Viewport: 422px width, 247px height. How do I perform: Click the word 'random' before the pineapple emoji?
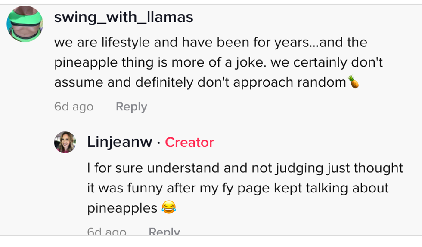click(322, 82)
